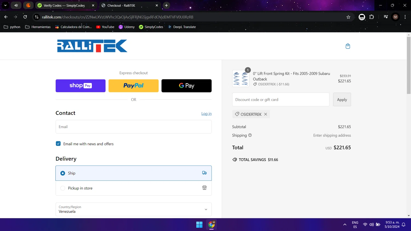Click the TOTAL SAVINGS $11.66 text
Screen dimensions: 411x231
tap(258, 160)
